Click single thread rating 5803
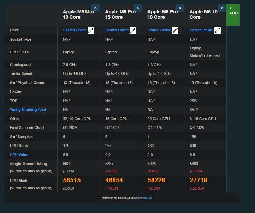Image resolution: width=255 pixels, height=213 pixels. pos(194,164)
